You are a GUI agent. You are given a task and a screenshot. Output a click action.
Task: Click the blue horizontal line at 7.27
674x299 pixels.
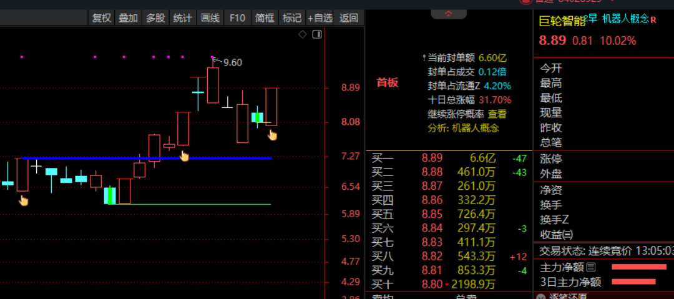pos(147,159)
